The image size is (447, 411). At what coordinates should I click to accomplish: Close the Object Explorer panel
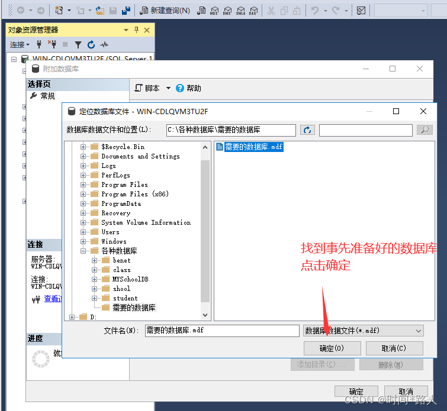[147, 30]
